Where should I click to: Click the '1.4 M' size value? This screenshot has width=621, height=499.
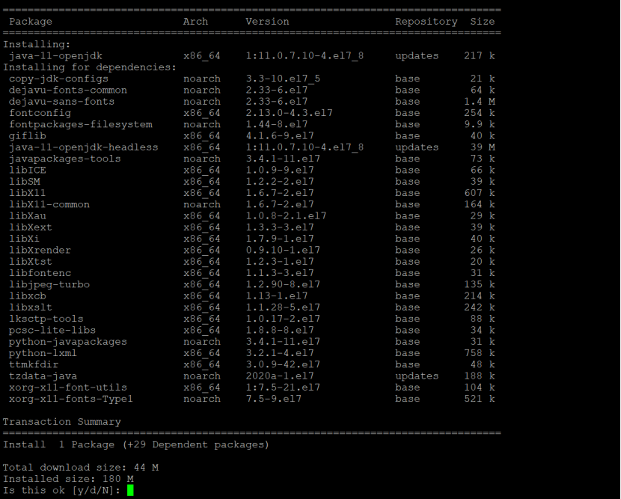480,102
